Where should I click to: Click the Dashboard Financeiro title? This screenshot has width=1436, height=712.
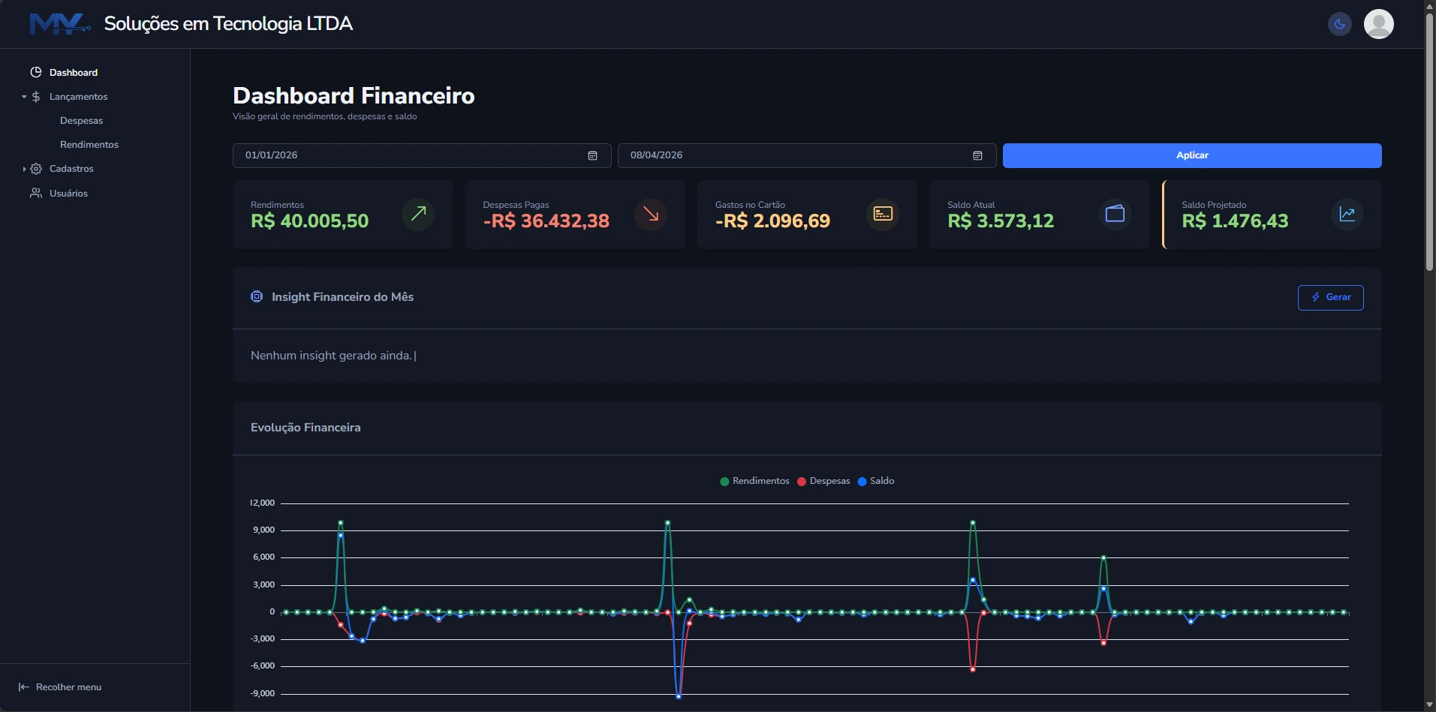(354, 96)
